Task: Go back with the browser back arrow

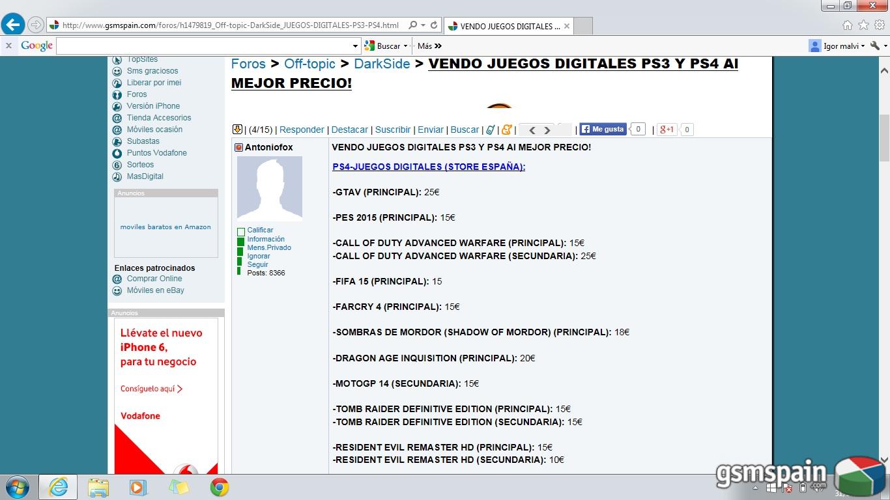Action: coord(13,25)
